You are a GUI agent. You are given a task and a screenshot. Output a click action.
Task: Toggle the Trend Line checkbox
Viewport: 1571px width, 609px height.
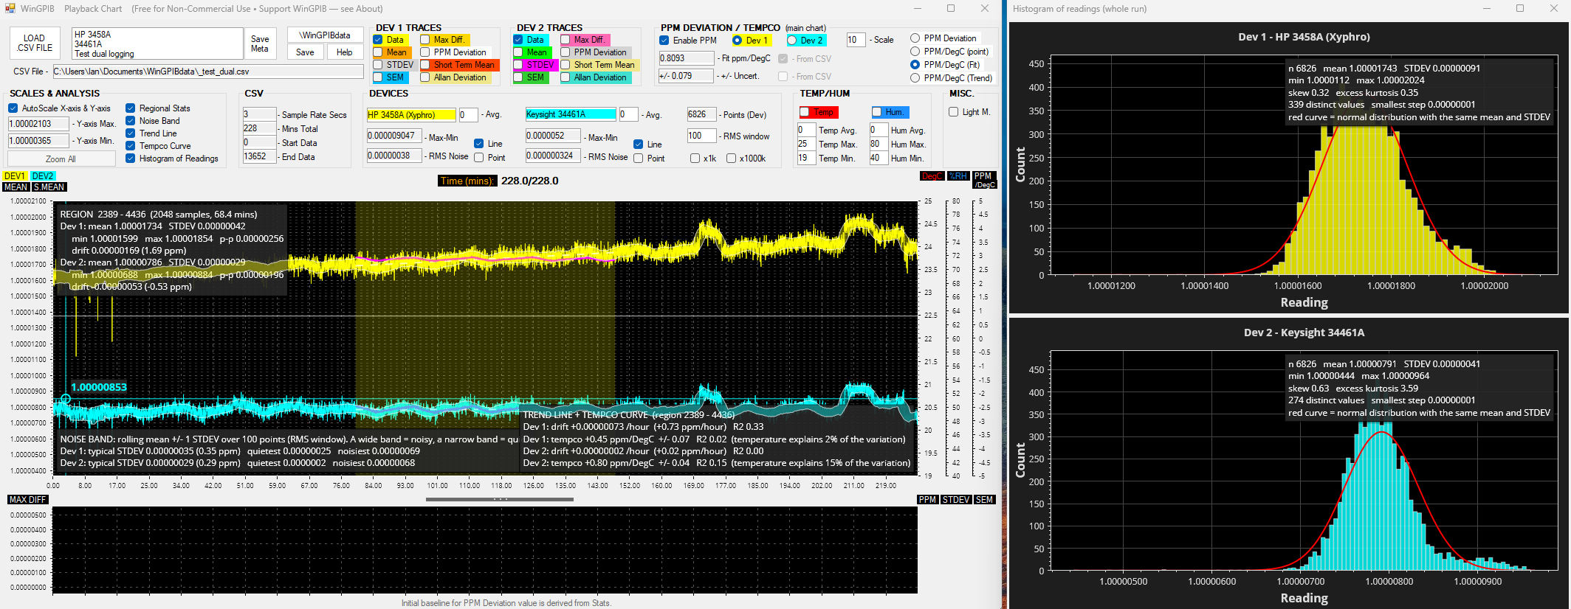[x=131, y=133]
